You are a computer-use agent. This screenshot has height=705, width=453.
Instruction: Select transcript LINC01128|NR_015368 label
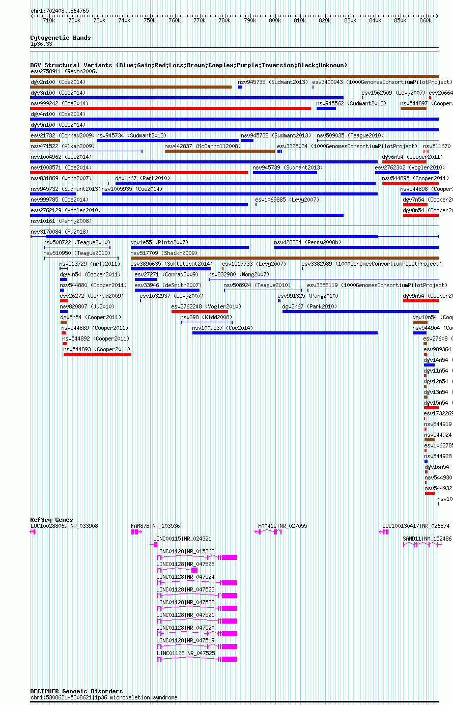[186, 552]
